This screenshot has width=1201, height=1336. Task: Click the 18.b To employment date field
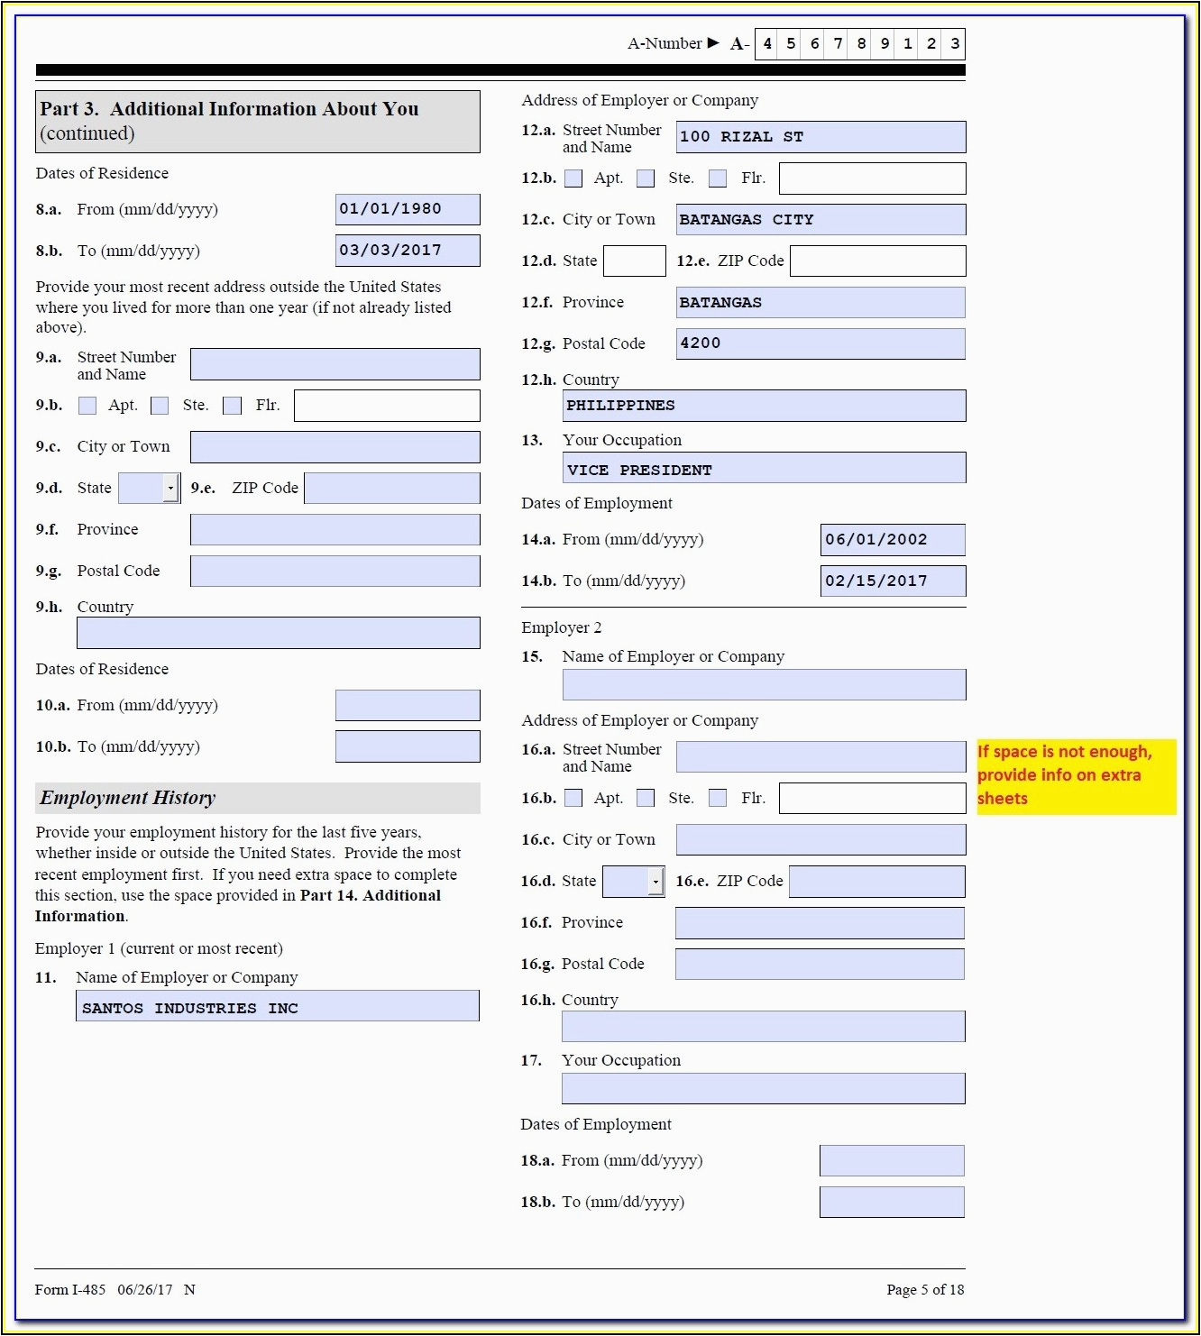click(891, 1203)
